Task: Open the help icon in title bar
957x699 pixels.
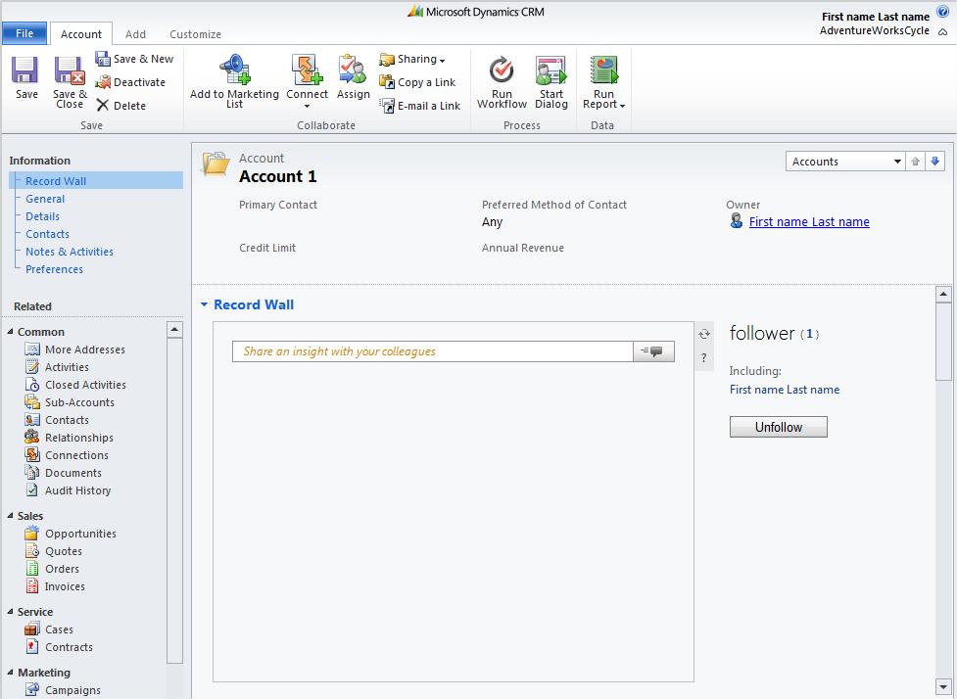Action: click(x=942, y=11)
